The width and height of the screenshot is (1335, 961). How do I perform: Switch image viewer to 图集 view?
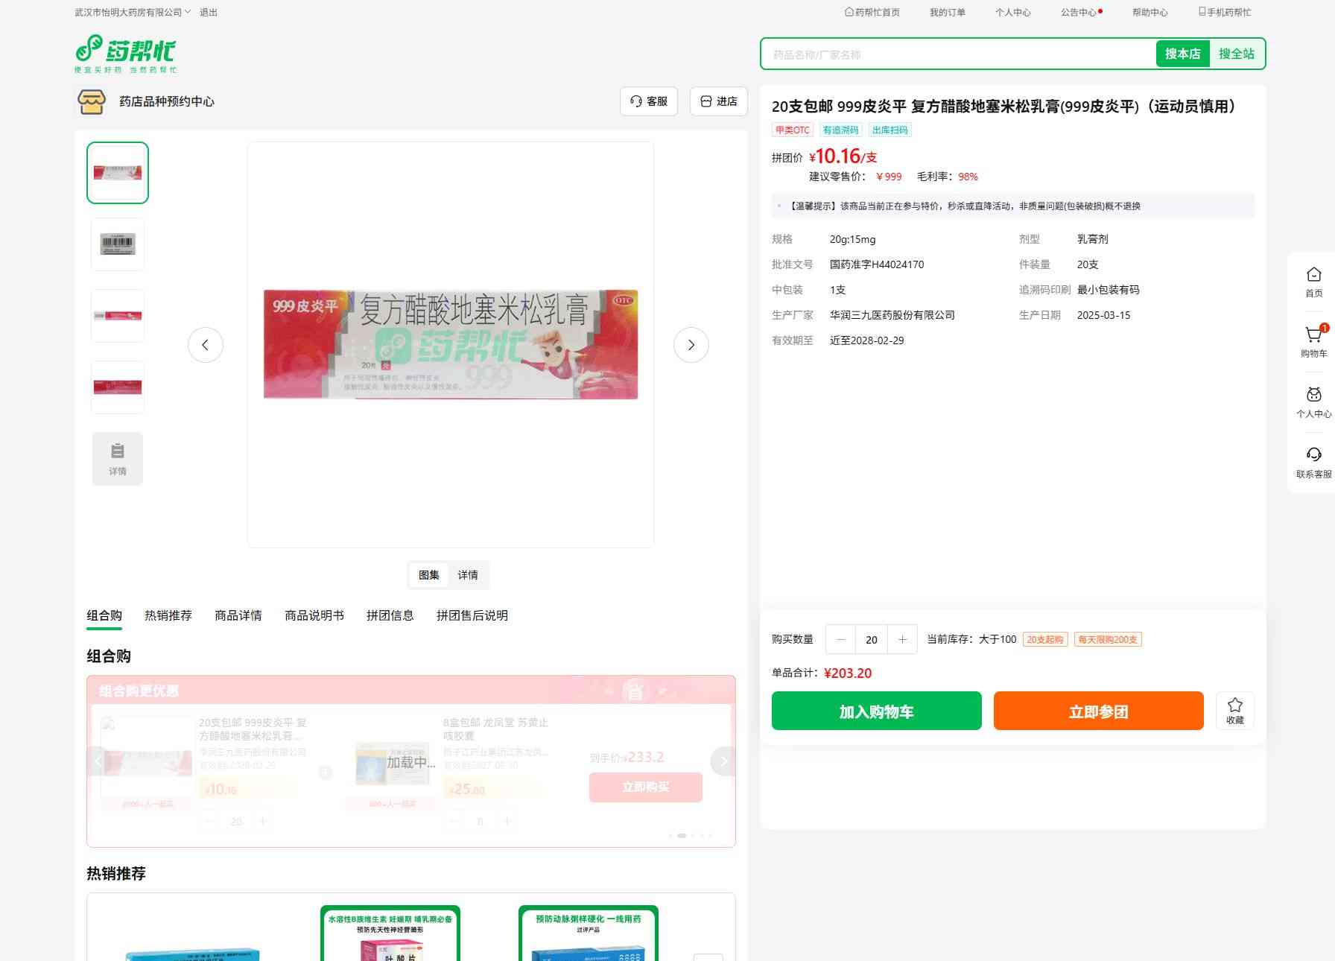click(x=428, y=575)
